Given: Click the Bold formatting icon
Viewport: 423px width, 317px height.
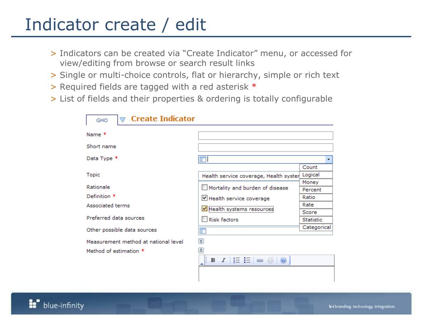Looking at the screenshot, I should tap(213, 260).
